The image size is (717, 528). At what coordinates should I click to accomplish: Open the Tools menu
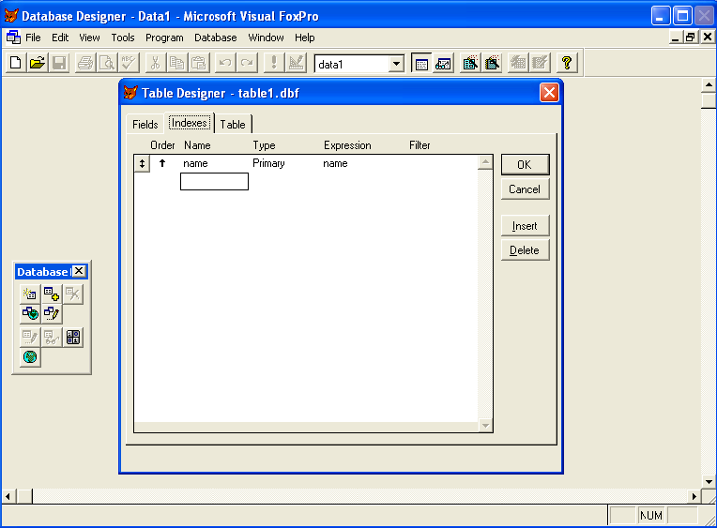pos(123,38)
